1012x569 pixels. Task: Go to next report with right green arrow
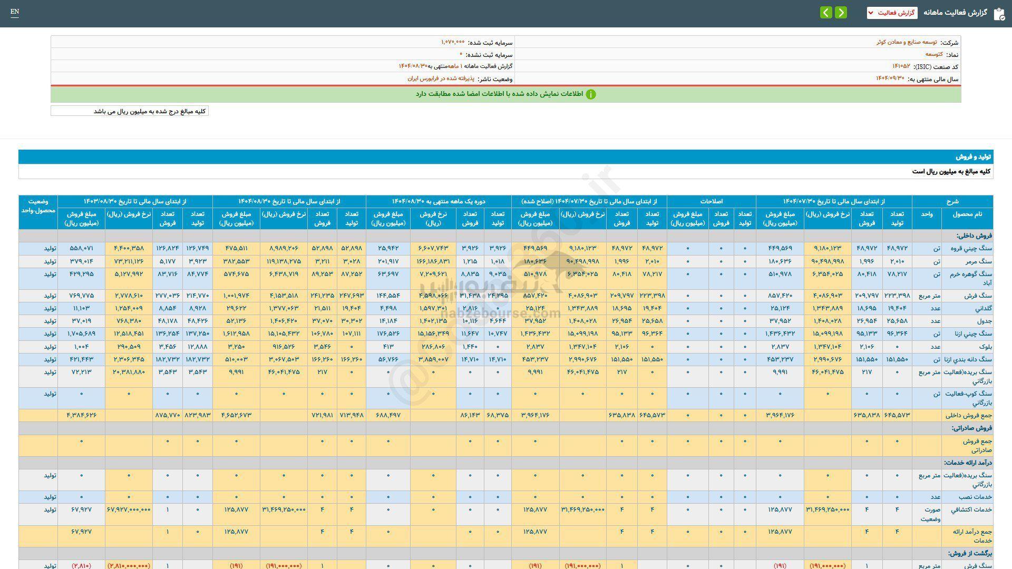841,13
